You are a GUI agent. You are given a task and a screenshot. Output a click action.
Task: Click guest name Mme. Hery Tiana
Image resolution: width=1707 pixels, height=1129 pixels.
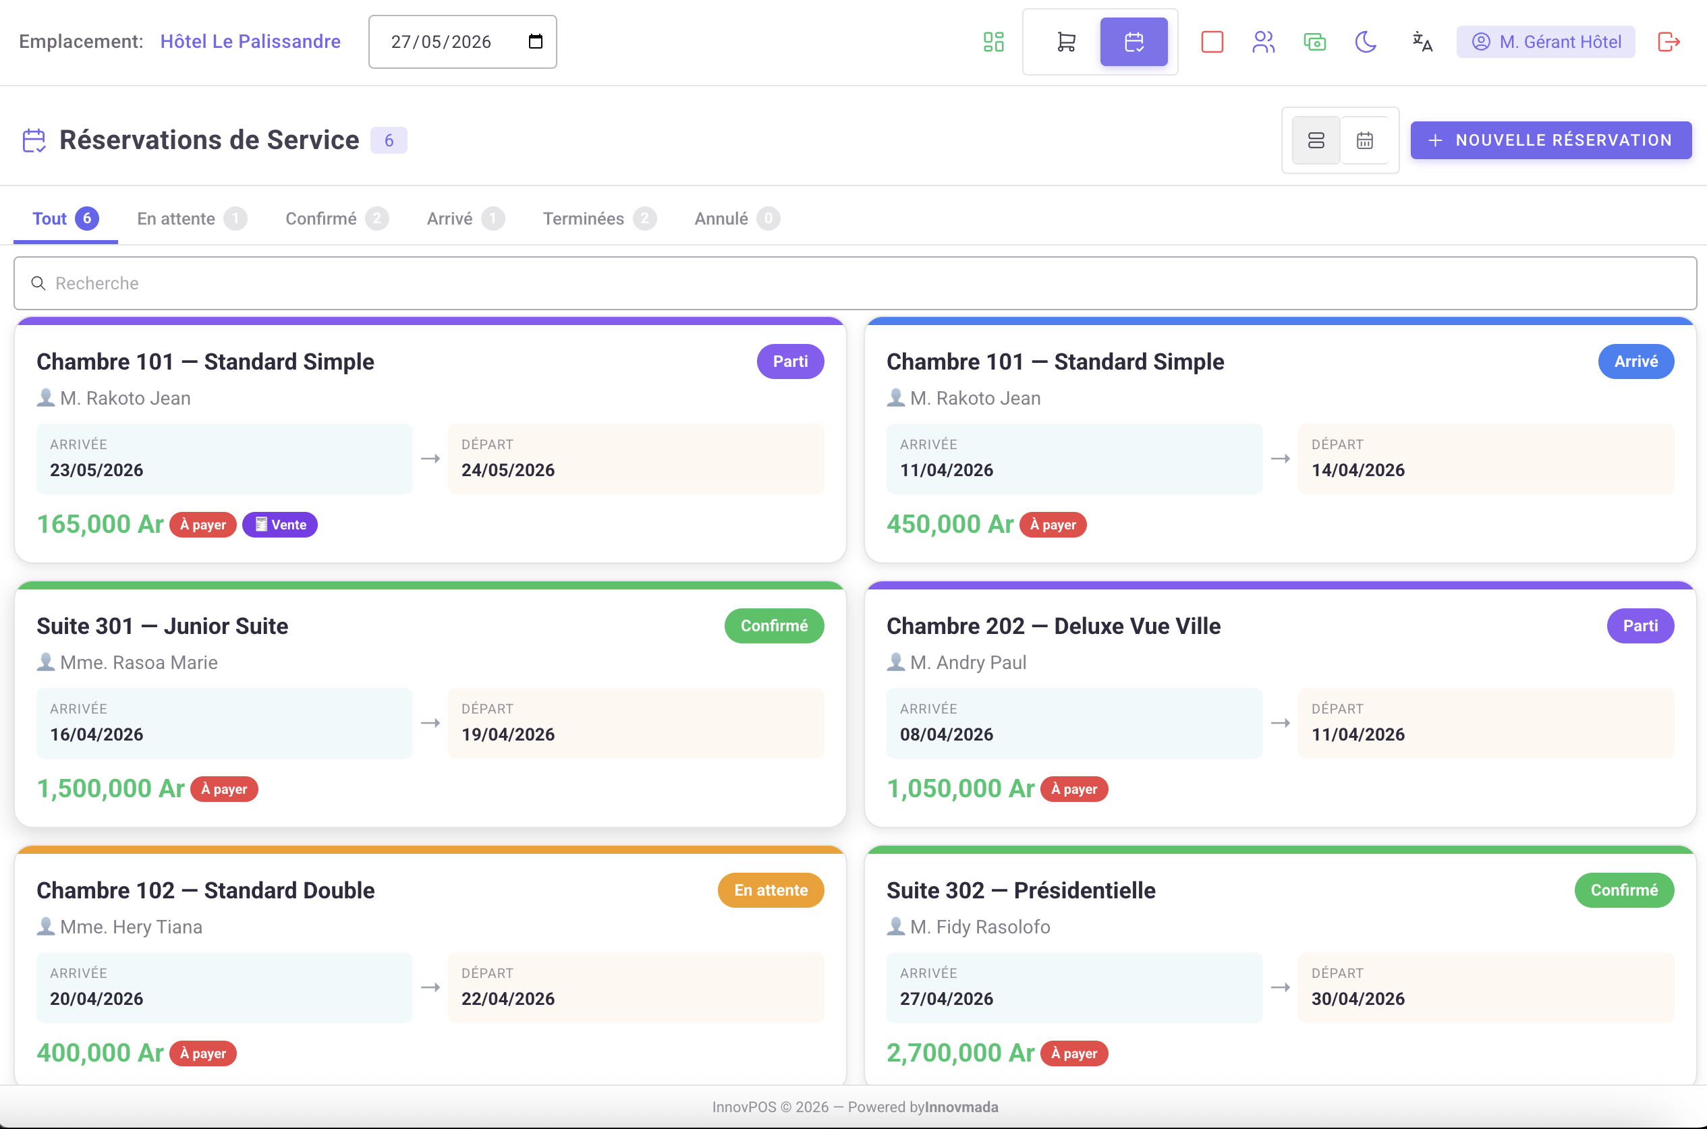point(130,927)
